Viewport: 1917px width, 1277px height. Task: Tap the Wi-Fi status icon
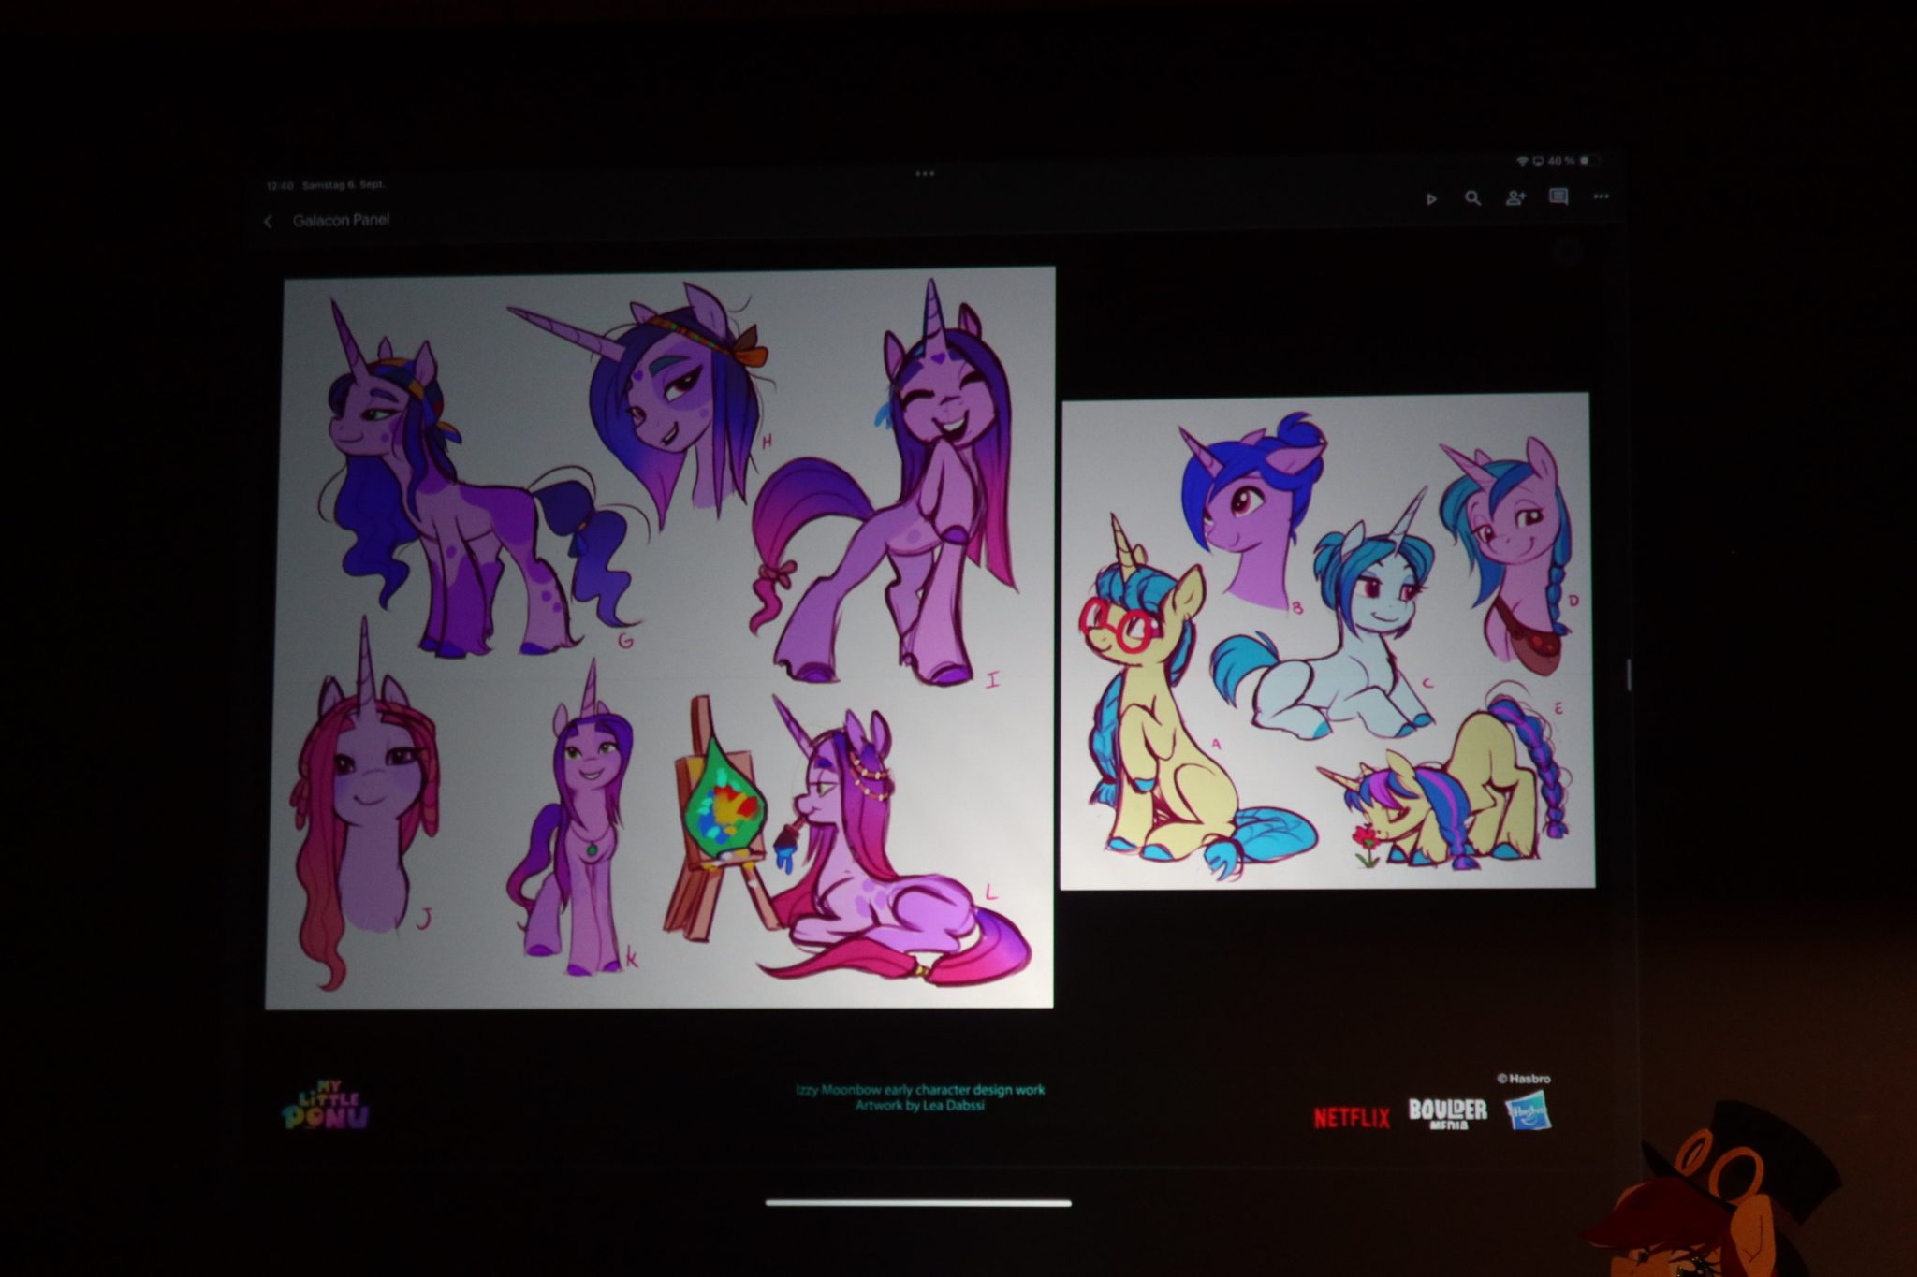(x=1523, y=162)
